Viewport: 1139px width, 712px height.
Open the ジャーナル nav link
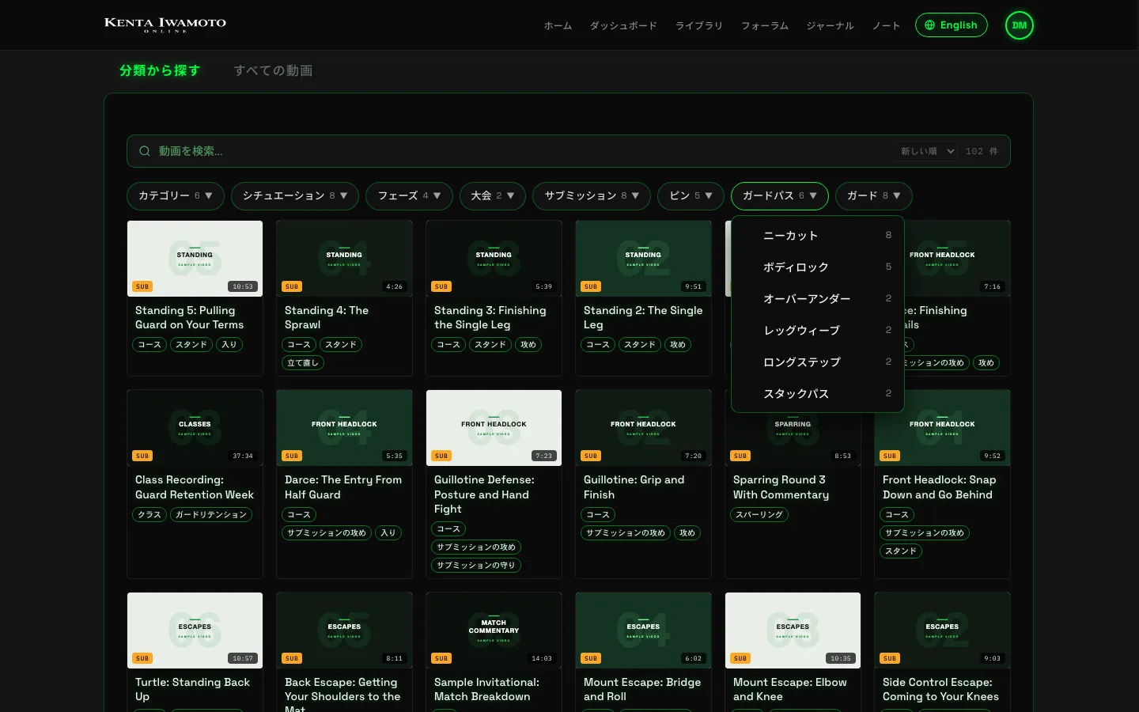pos(831,25)
